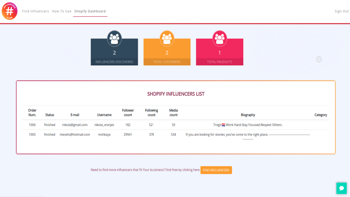Image resolution: width=350 pixels, height=197 pixels.
Task: Click the Username column header
Action: [104, 115]
